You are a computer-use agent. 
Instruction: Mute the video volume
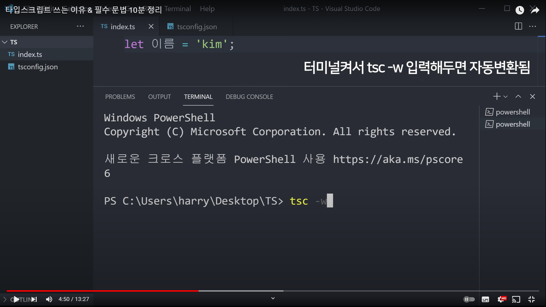(x=49, y=299)
